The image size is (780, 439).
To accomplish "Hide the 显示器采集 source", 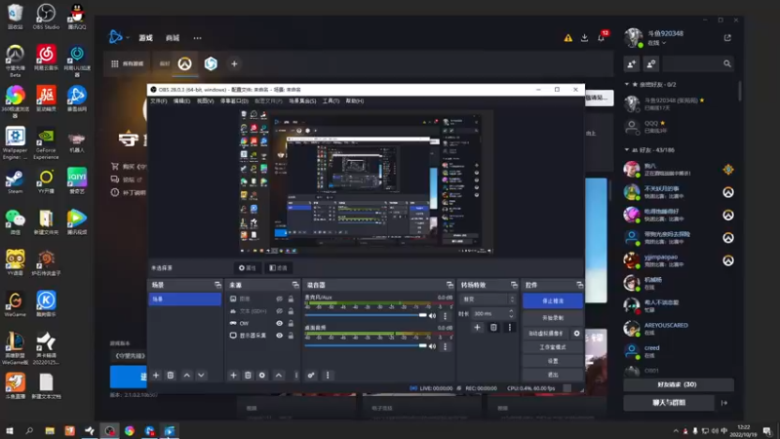I will 279,336.
